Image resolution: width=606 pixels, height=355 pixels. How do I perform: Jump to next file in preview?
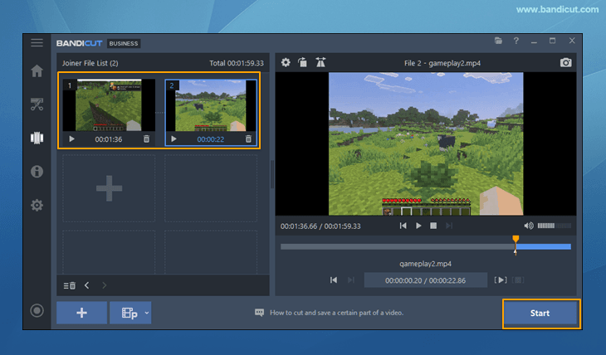coord(449,226)
